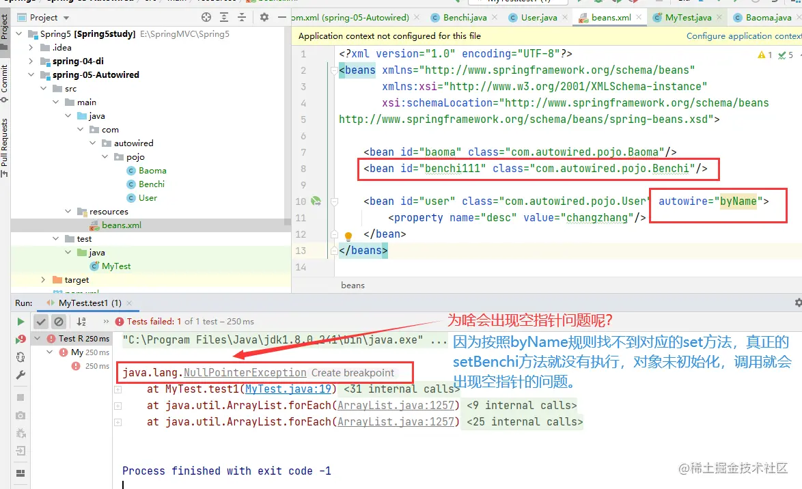Open MyTest.java:19 stack trace link

pos(288,389)
